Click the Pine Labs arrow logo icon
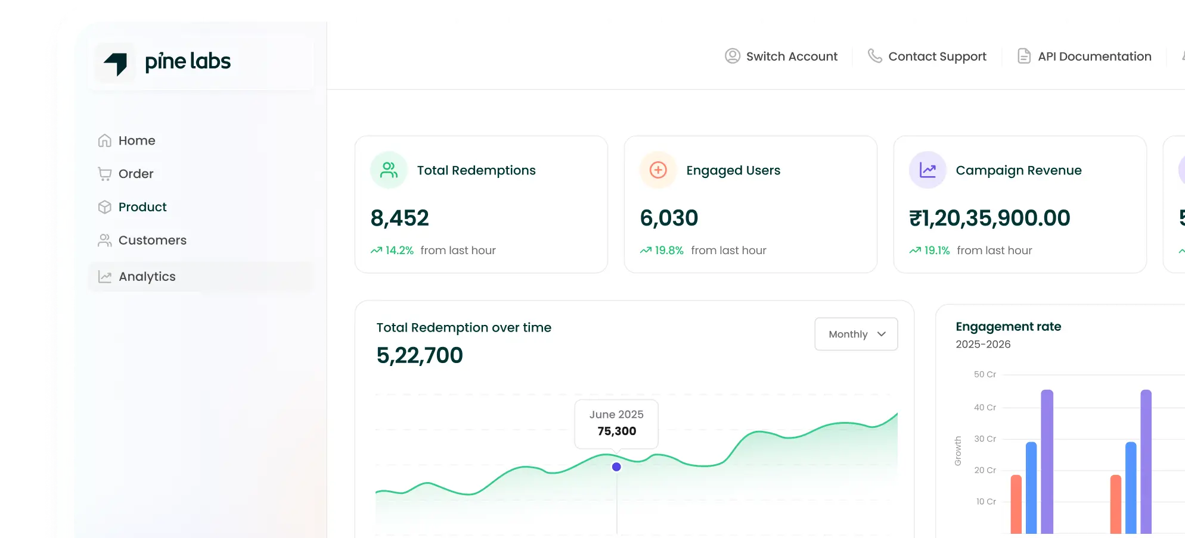 coord(116,63)
